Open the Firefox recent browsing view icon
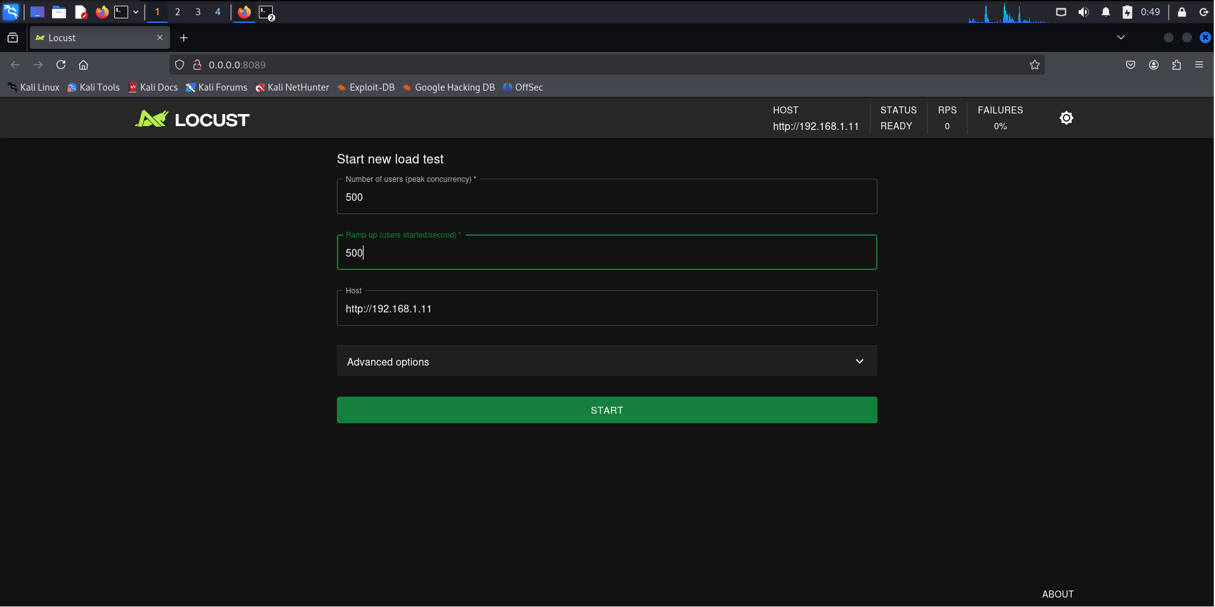Image resolution: width=1215 pixels, height=607 pixels. [13, 37]
